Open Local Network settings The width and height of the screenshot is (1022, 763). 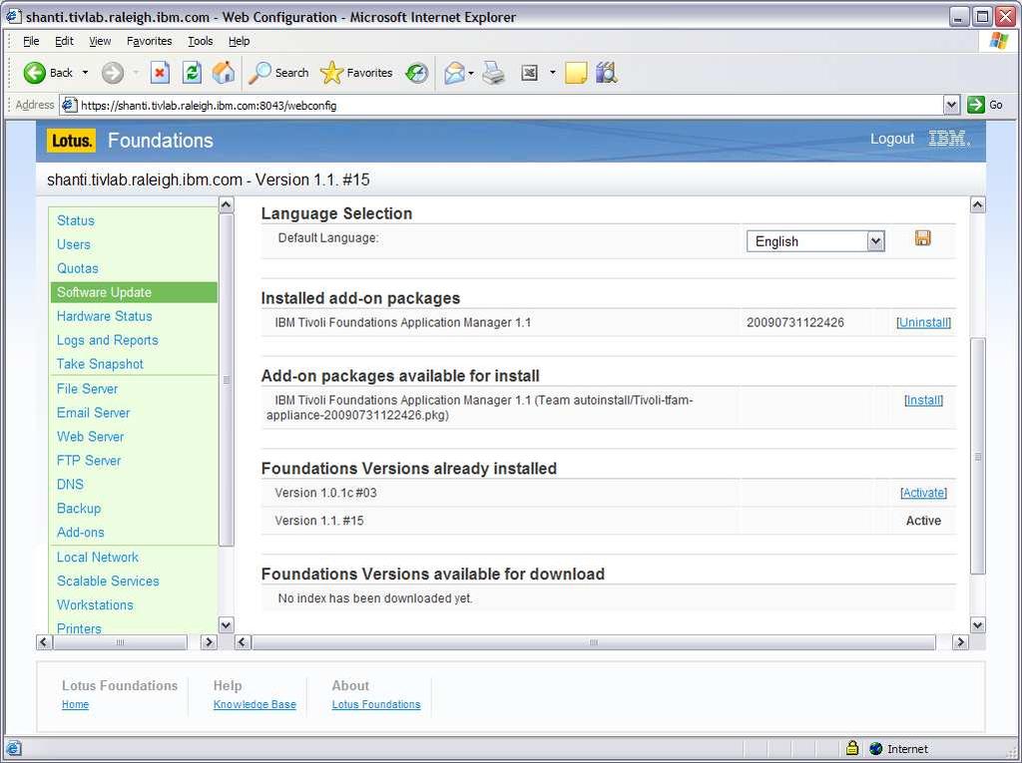pos(98,558)
